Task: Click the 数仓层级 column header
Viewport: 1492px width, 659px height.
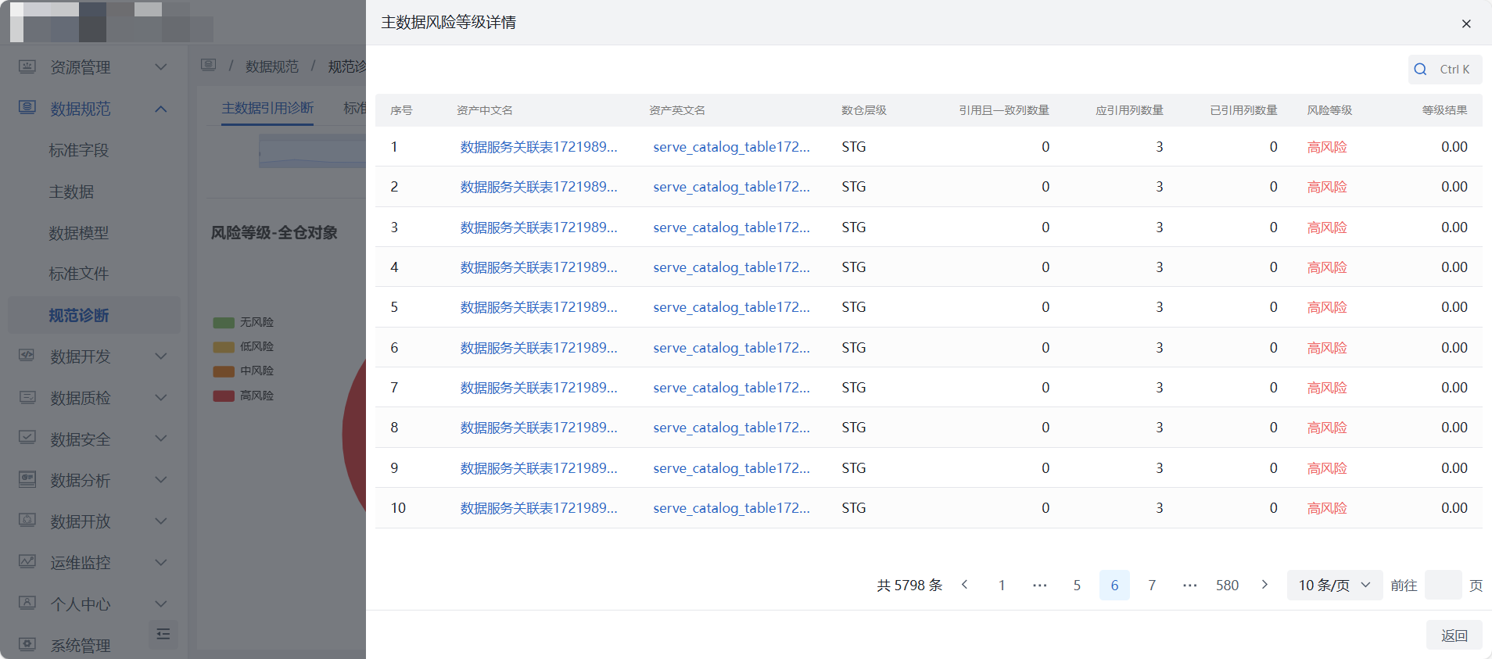Action: tap(864, 110)
